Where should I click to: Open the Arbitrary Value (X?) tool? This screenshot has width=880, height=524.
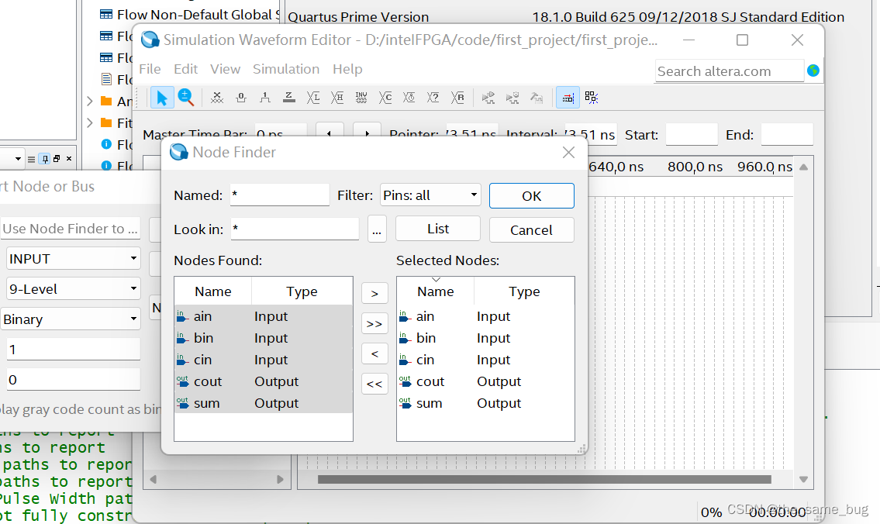tap(433, 98)
